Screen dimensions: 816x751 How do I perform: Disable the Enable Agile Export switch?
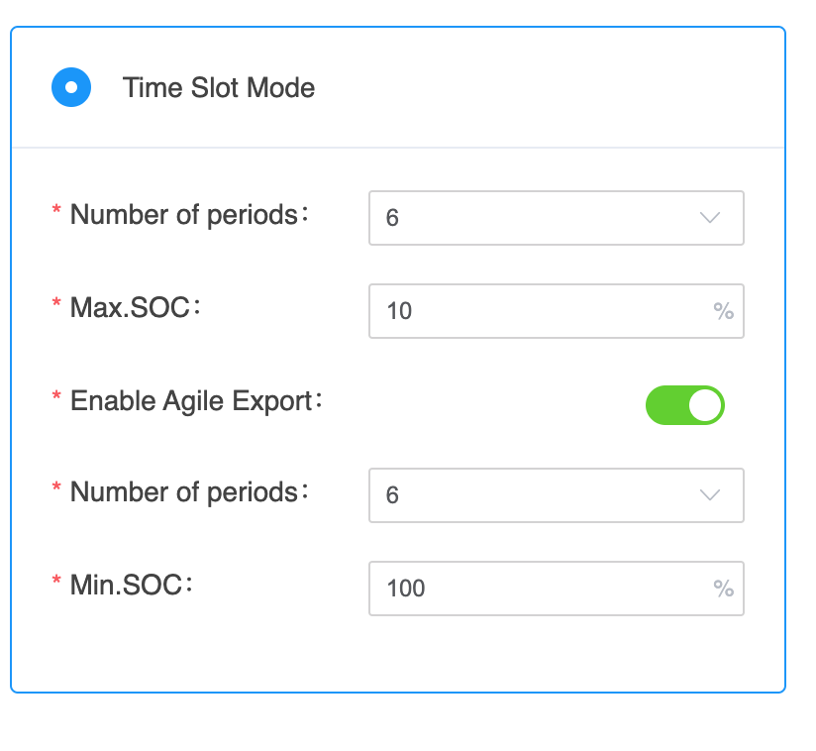(x=684, y=405)
